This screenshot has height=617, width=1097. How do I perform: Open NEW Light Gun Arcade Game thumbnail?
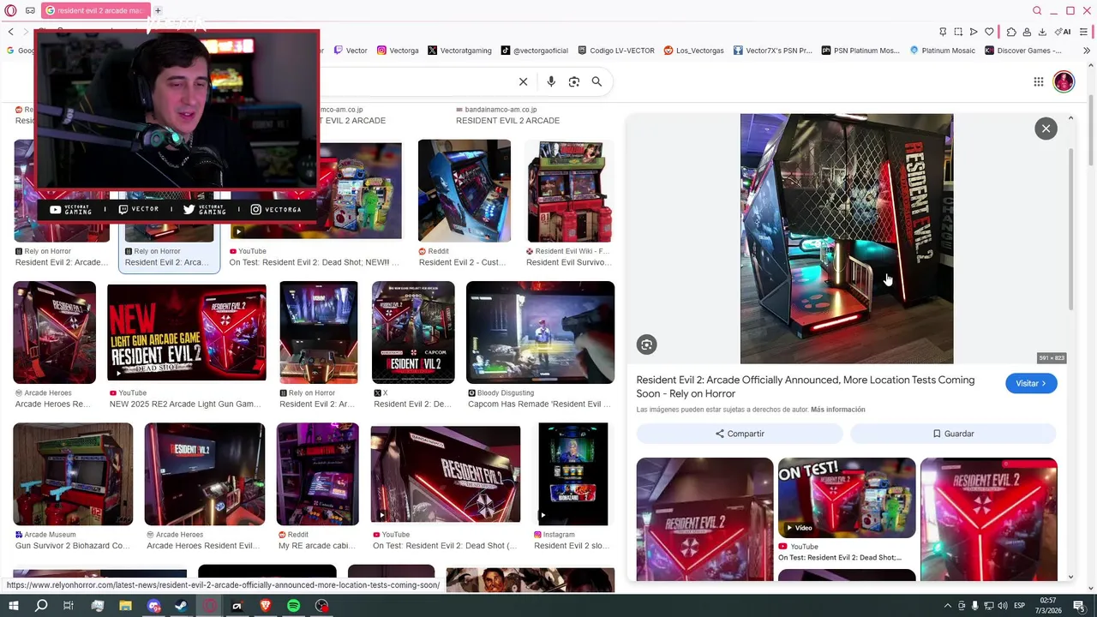[x=187, y=332]
